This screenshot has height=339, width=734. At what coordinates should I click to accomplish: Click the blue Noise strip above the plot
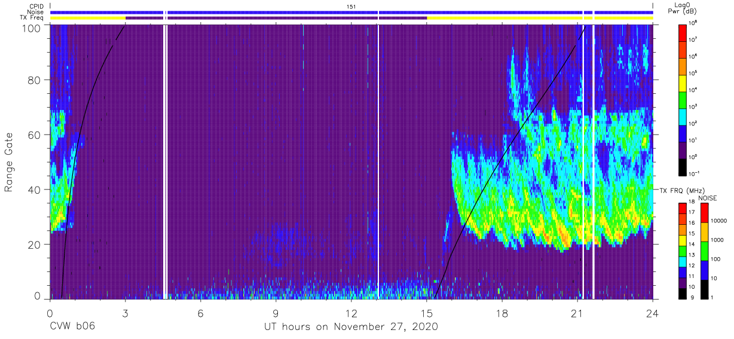click(351, 12)
